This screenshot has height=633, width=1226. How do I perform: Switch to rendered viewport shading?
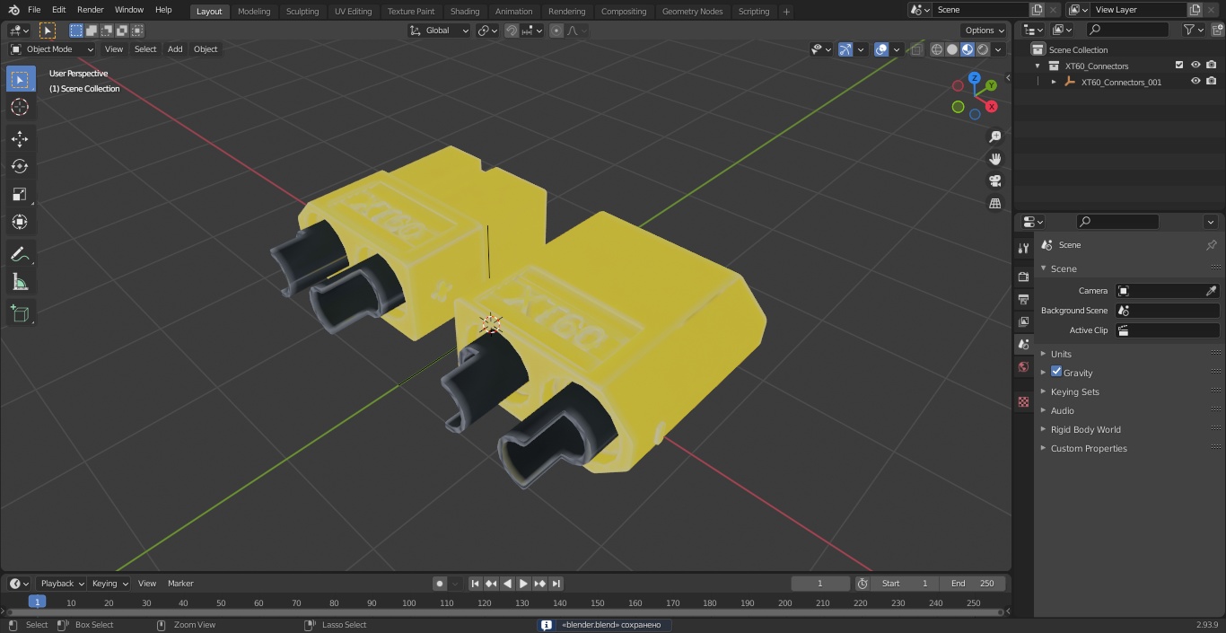[x=983, y=49]
